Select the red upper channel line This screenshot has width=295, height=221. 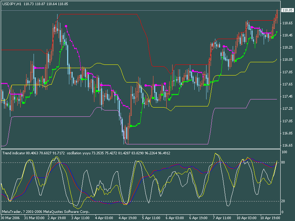pos(103,15)
